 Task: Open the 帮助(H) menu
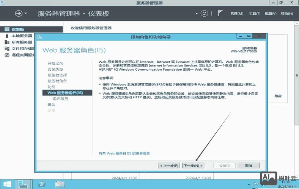coord(287,14)
